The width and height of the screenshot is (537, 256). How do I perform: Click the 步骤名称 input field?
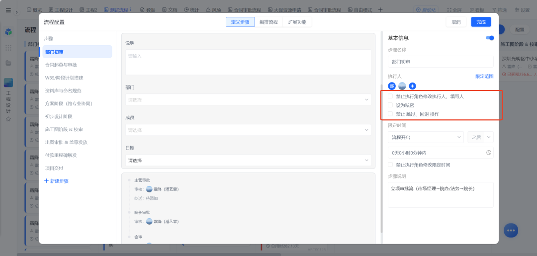(x=441, y=62)
